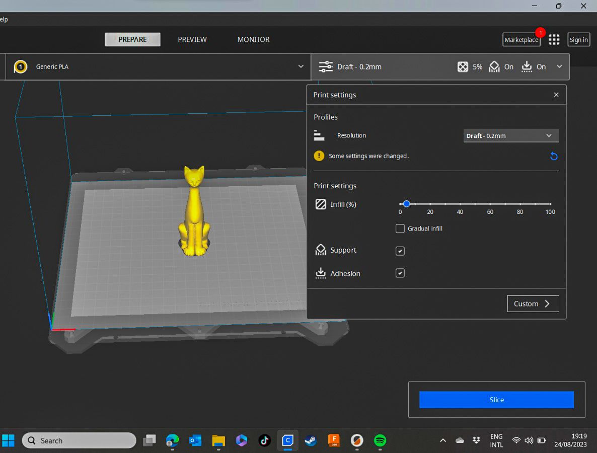
Task: Set infill slider to 40 percent mark
Action: tap(460, 204)
